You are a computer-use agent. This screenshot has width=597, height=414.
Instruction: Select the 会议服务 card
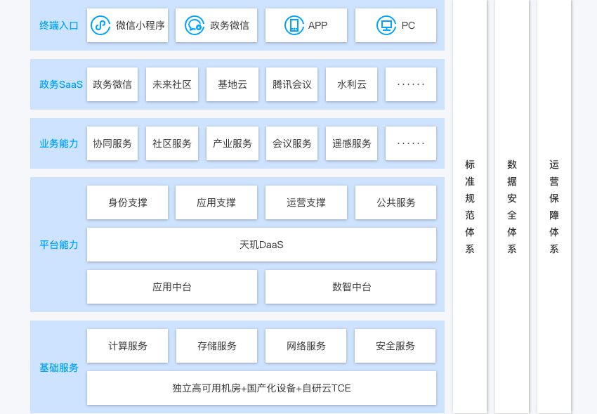291,143
